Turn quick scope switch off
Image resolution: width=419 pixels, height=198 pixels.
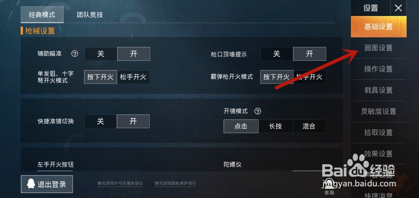tap(101, 121)
